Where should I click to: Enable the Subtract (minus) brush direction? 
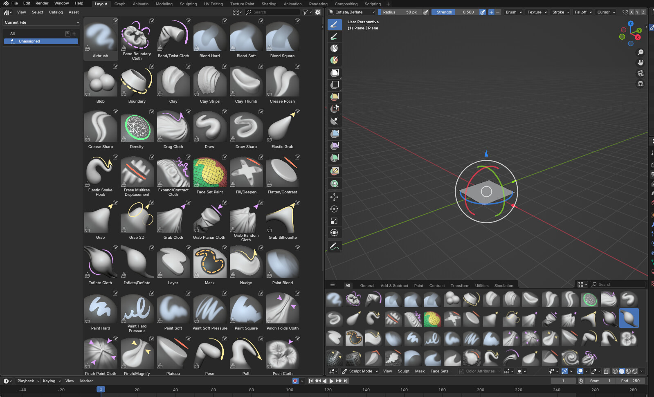[x=498, y=12]
